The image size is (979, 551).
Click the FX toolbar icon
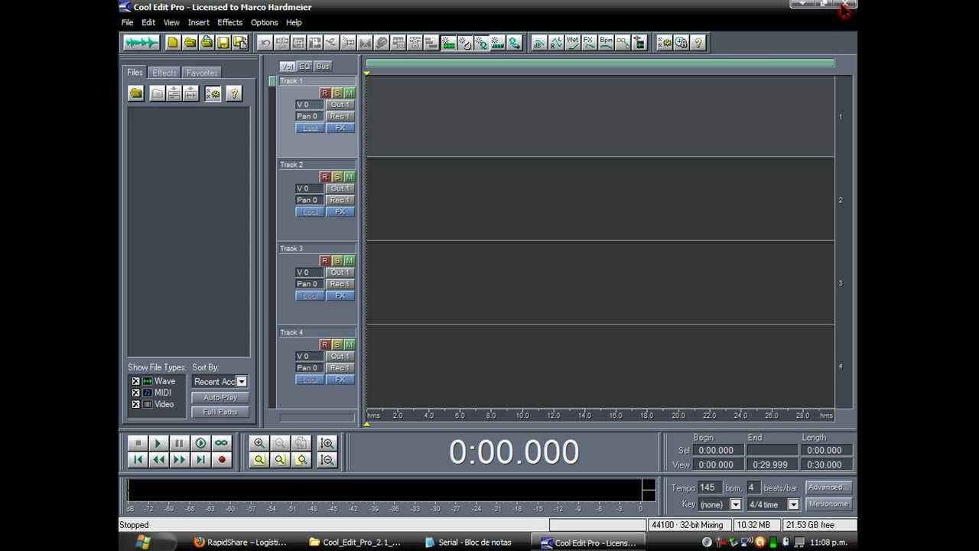point(589,43)
